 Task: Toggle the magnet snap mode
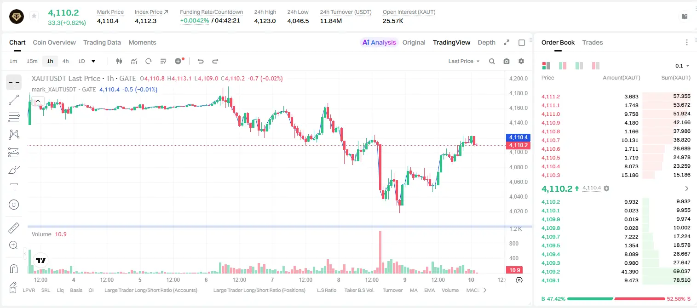pos(14,269)
